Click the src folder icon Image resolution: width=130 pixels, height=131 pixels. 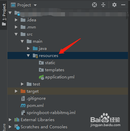click(23, 34)
